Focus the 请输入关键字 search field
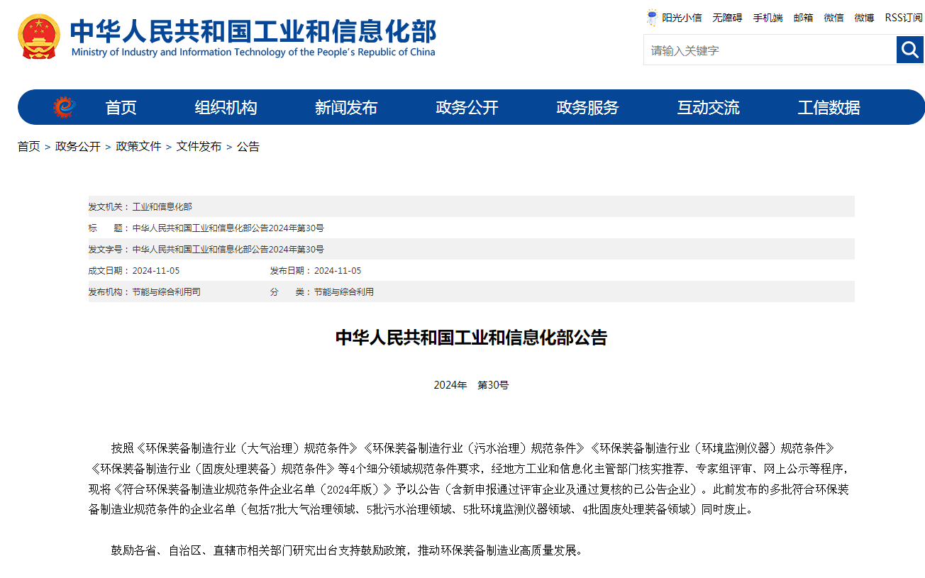The image size is (925, 578). click(x=770, y=50)
